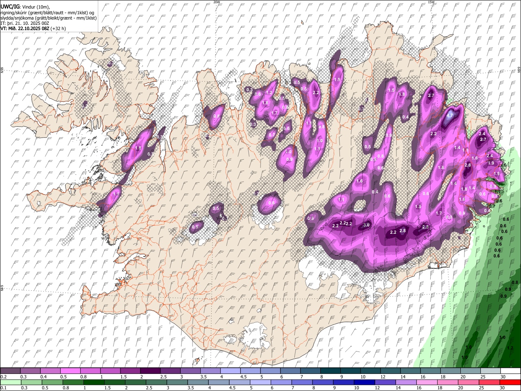Click the dark teal snow swatch from 8 to 9
Screen dimensions: 521x391
tap(330, 371)
